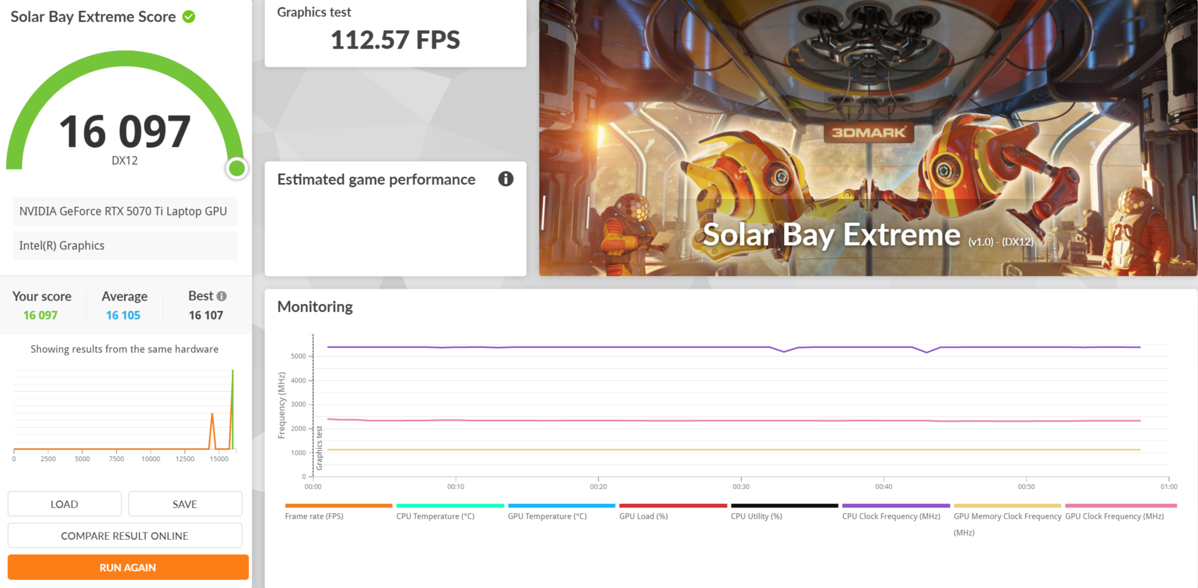Click the green validated score checkmark icon
The image size is (1198, 588).
click(x=189, y=17)
